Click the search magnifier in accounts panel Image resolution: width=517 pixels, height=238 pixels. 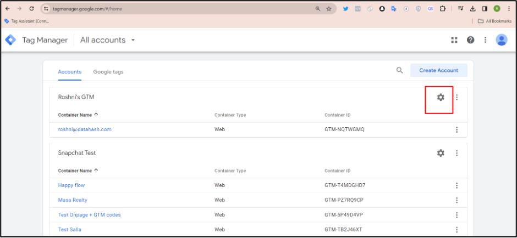[400, 70]
